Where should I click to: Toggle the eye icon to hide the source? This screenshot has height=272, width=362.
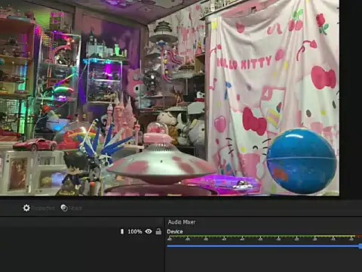click(149, 231)
